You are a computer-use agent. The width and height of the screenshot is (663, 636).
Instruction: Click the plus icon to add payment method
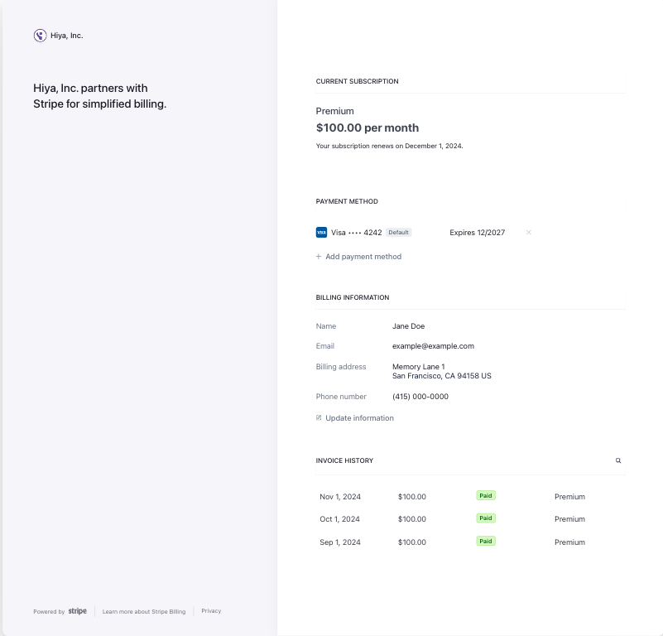pyautogui.click(x=319, y=257)
